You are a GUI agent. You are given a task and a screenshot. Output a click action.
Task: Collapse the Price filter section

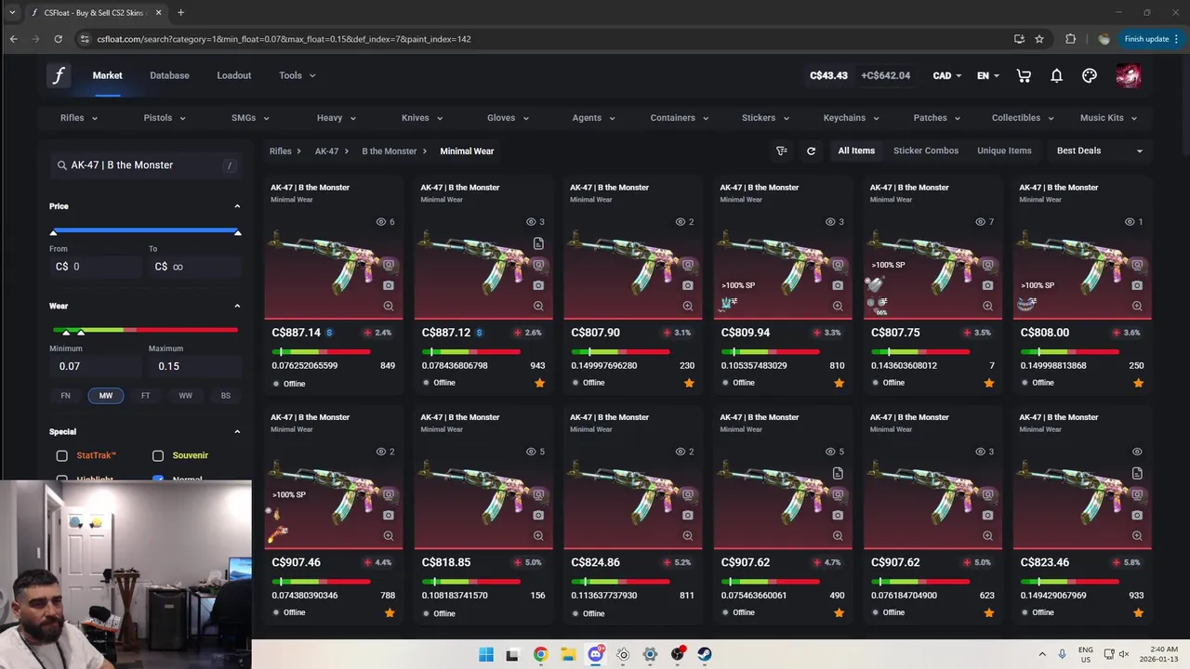pyautogui.click(x=237, y=206)
